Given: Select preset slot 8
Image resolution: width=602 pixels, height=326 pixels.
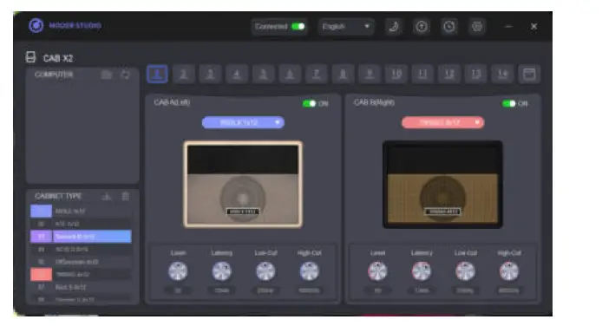Looking at the screenshot, I should pyautogui.click(x=343, y=74).
